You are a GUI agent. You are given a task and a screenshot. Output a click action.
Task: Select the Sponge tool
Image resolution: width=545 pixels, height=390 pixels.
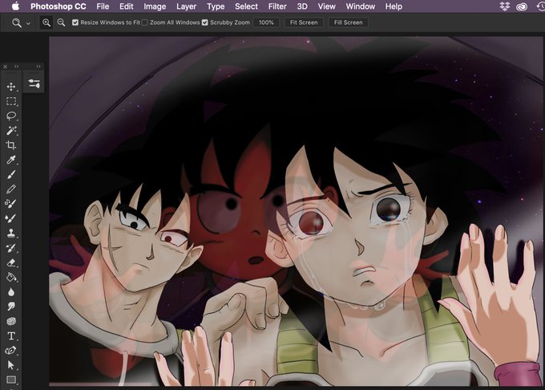click(11, 321)
